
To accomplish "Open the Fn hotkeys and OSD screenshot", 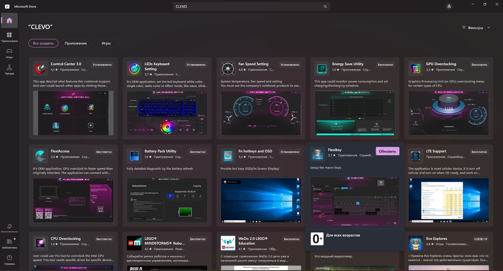I will click(x=261, y=200).
